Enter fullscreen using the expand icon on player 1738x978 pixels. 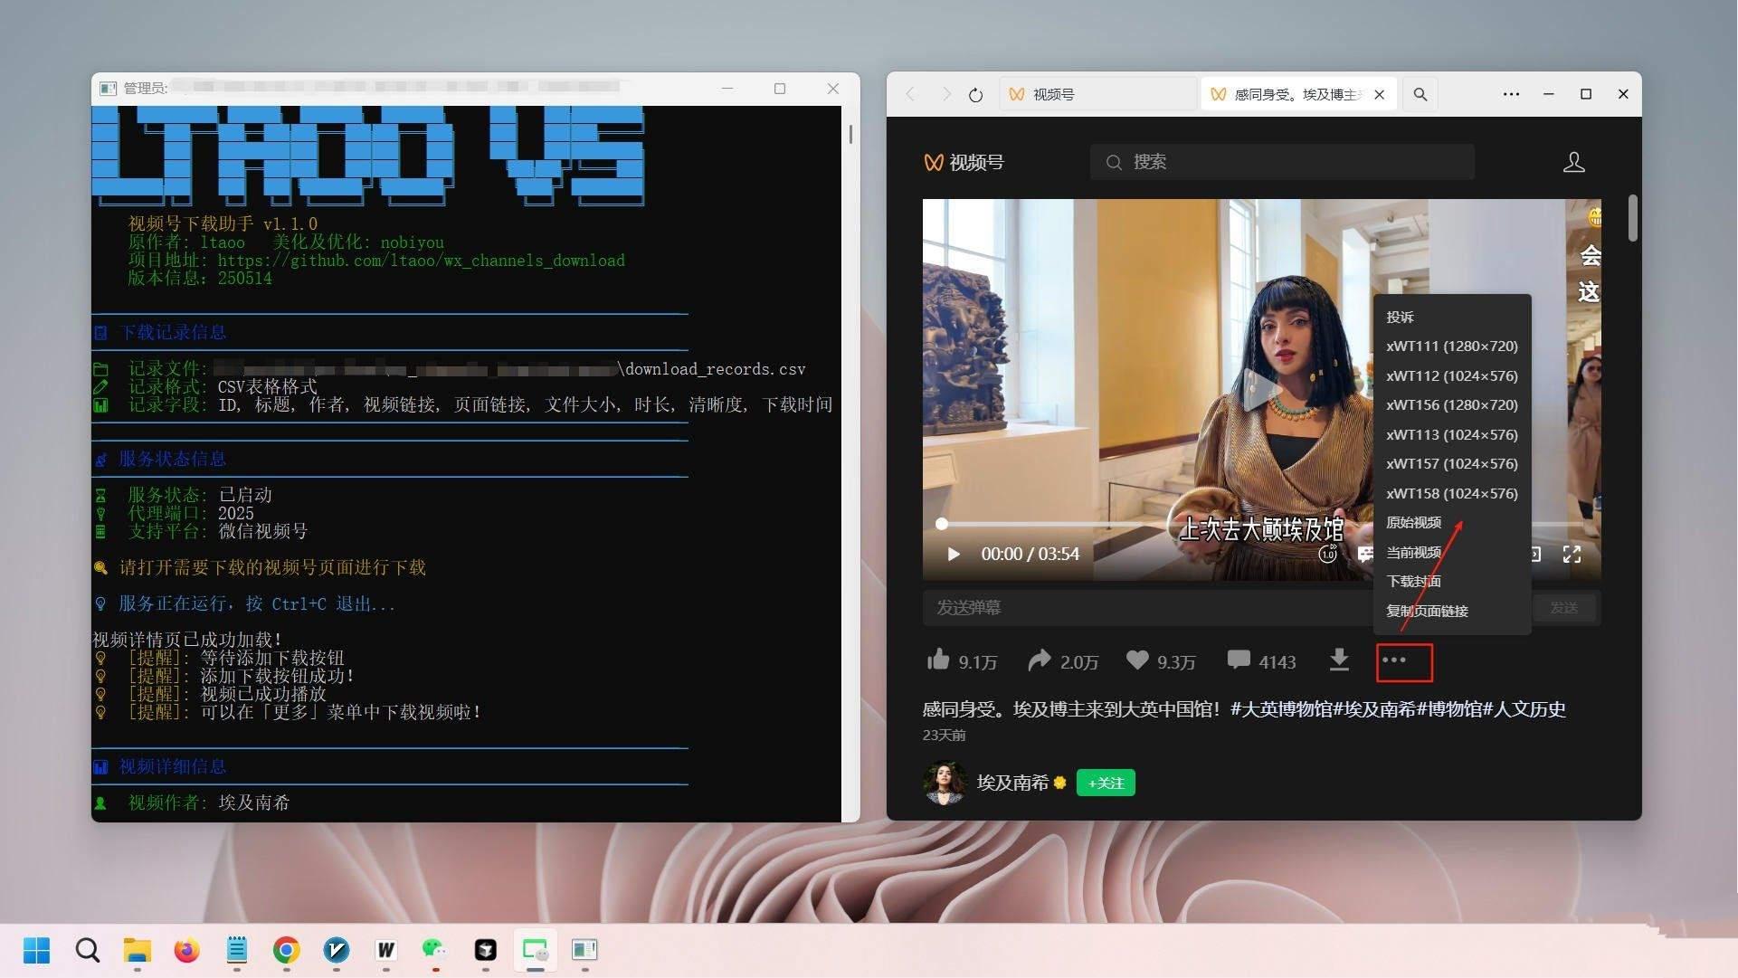pos(1572,554)
